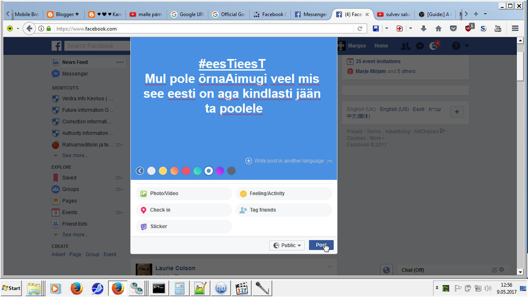The image size is (528, 297).
Task: Click the volume speaker tray icon
Action: (x=488, y=288)
